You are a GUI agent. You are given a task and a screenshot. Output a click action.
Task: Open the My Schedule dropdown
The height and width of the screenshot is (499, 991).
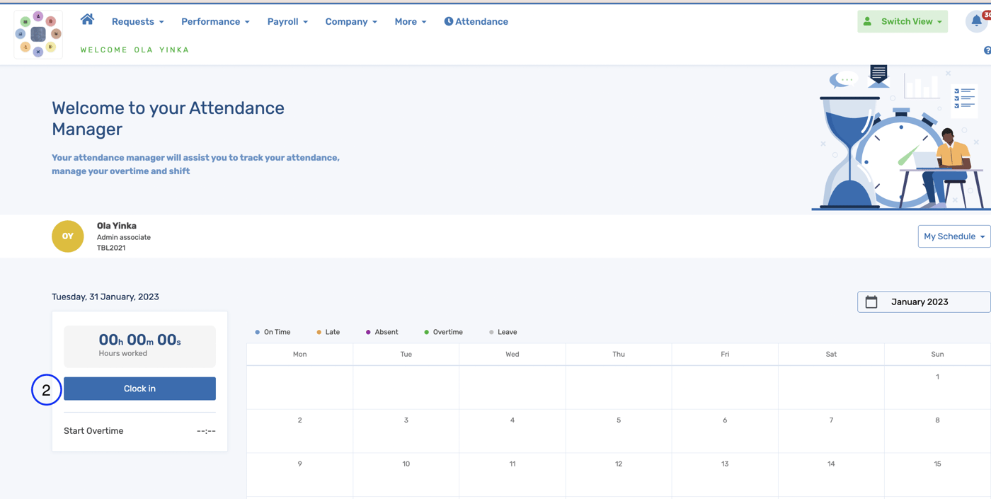click(953, 236)
